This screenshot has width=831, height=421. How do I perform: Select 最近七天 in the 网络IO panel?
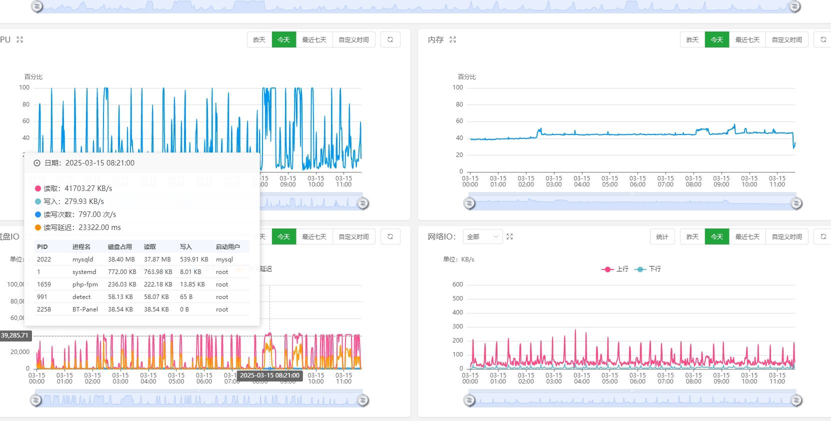tap(747, 236)
